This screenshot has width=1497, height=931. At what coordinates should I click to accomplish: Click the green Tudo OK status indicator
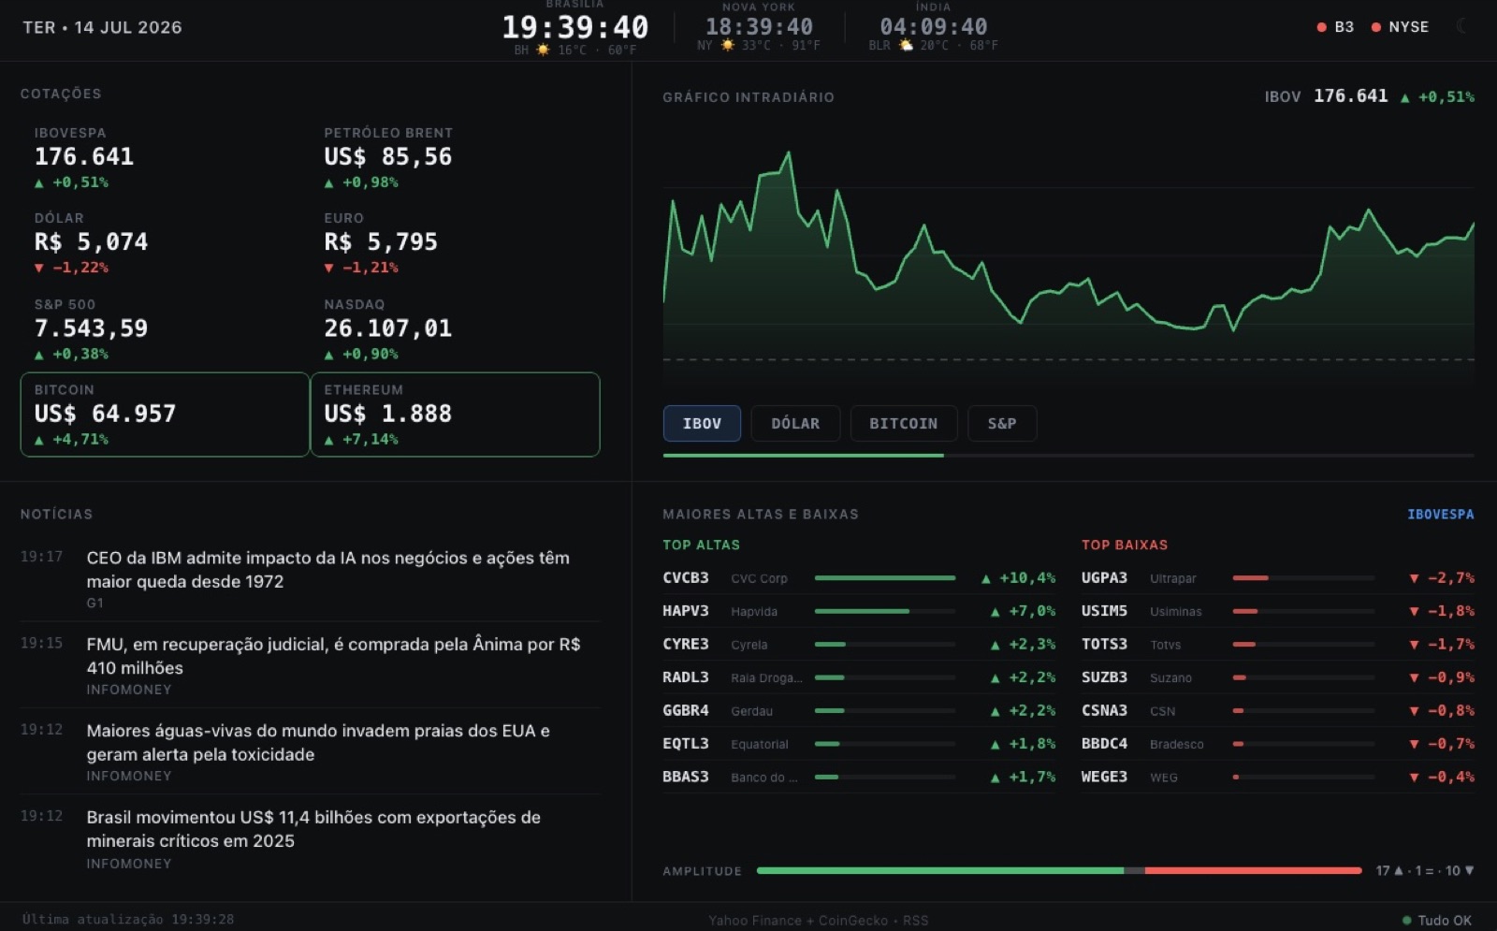[1407, 920]
